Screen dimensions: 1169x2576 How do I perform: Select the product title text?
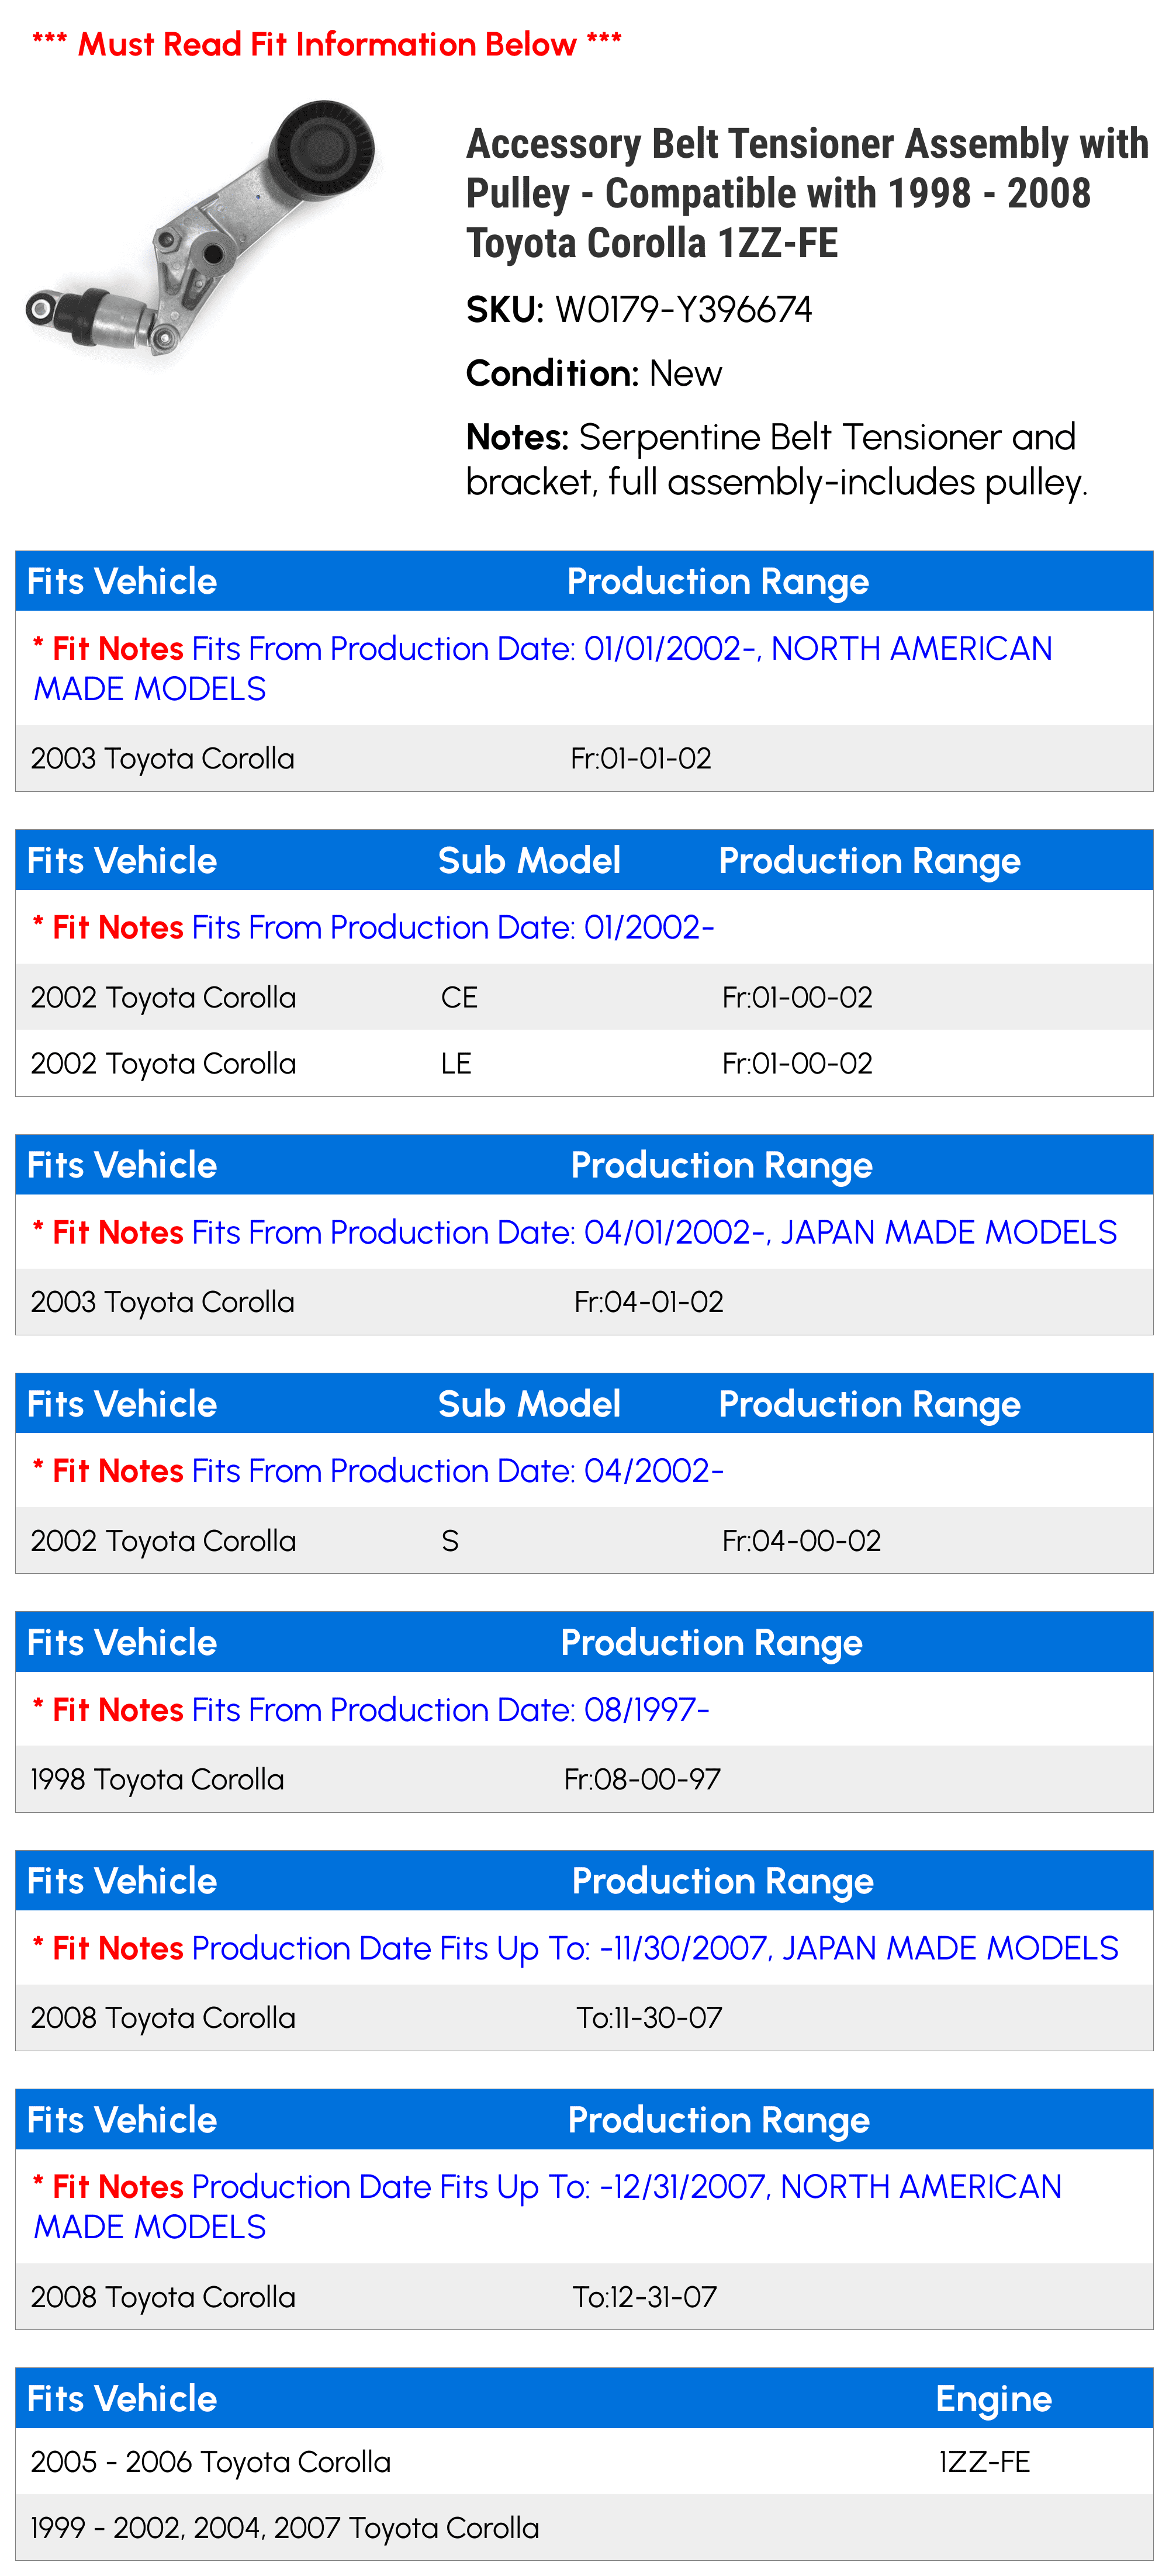807,193
